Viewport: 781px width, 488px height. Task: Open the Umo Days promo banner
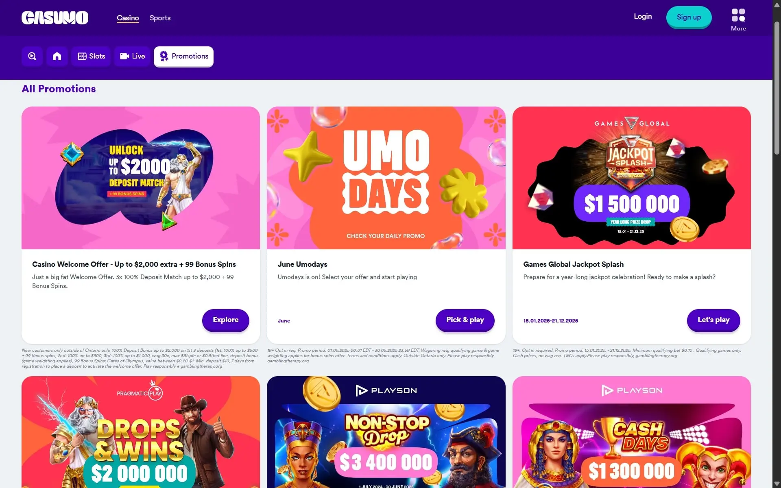coord(386,178)
